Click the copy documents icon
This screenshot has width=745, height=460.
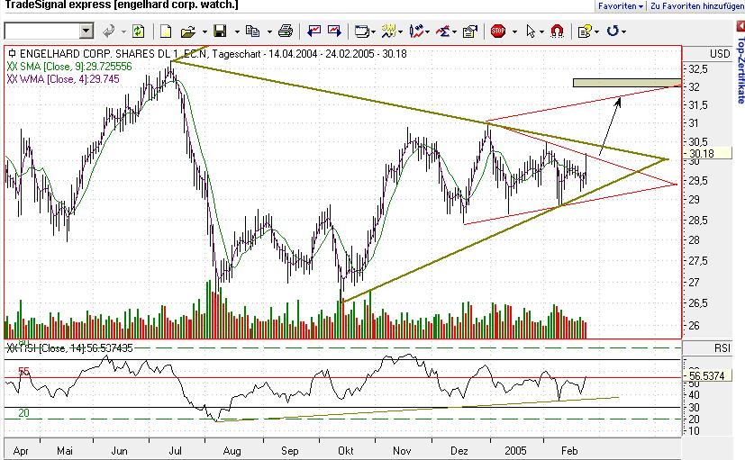[x=252, y=32]
